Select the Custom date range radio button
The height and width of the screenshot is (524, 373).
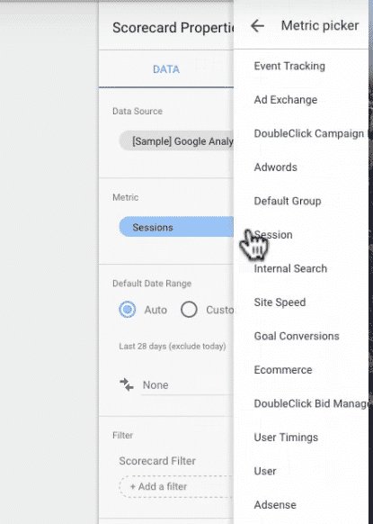tap(189, 310)
